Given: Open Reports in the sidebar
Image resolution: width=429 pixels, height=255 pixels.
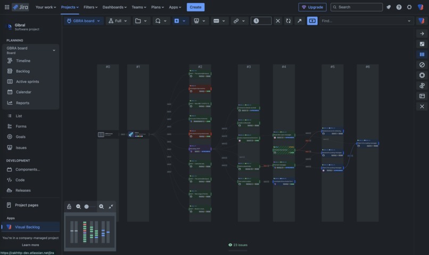Looking at the screenshot, I should tap(22, 103).
